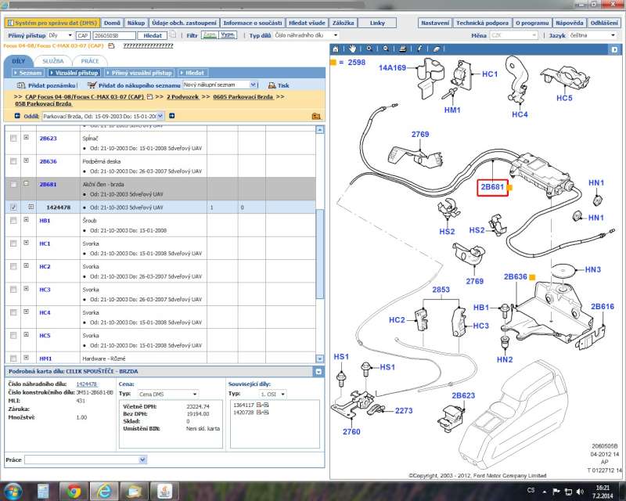Click the orange swatch beside label 2B681
Image resolution: width=626 pixels, height=501 pixels.
510,188
